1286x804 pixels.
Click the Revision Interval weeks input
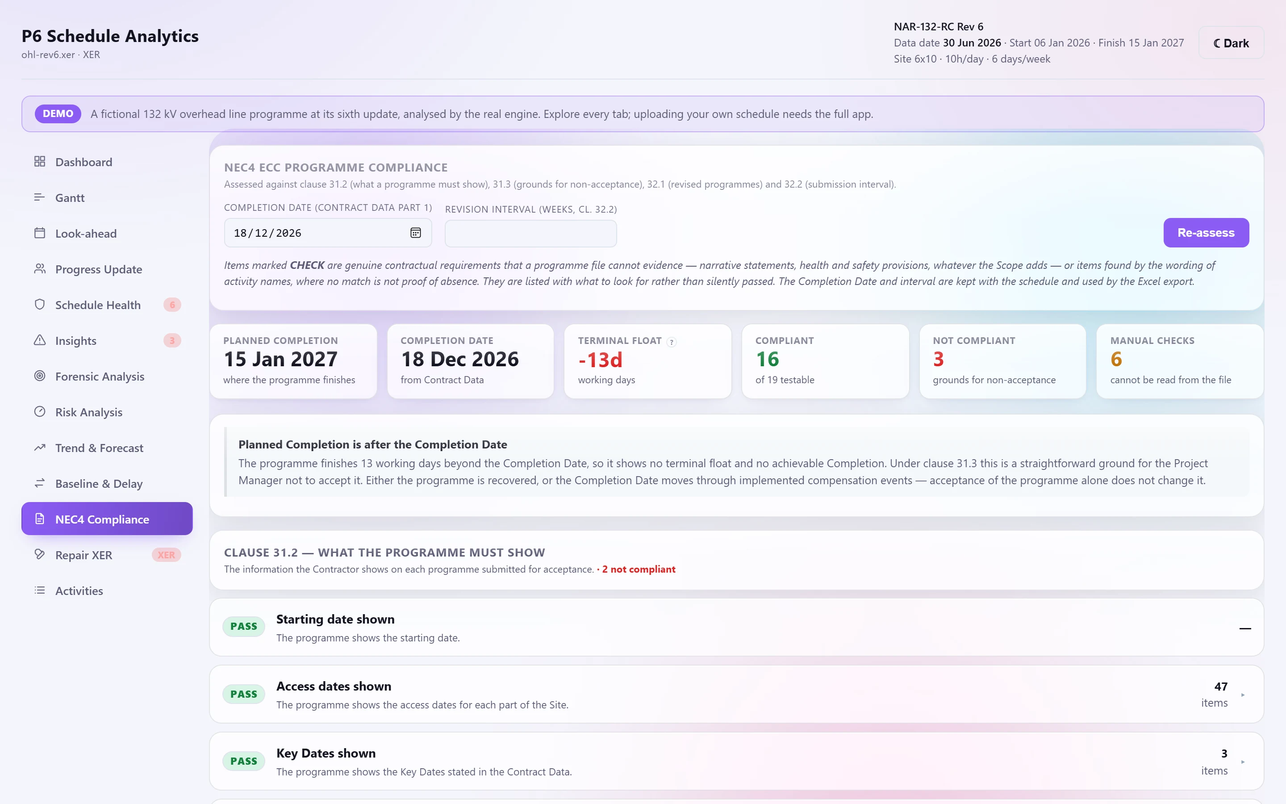pyautogui.click(x=530, y=234)
